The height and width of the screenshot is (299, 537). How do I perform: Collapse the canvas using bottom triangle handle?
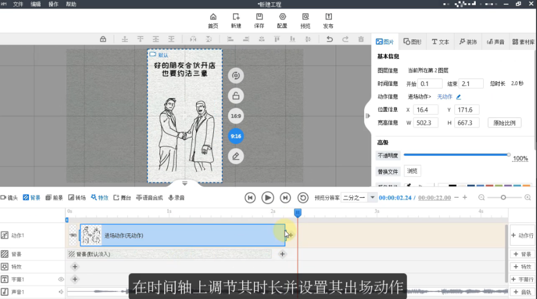[x=185, y=183]
